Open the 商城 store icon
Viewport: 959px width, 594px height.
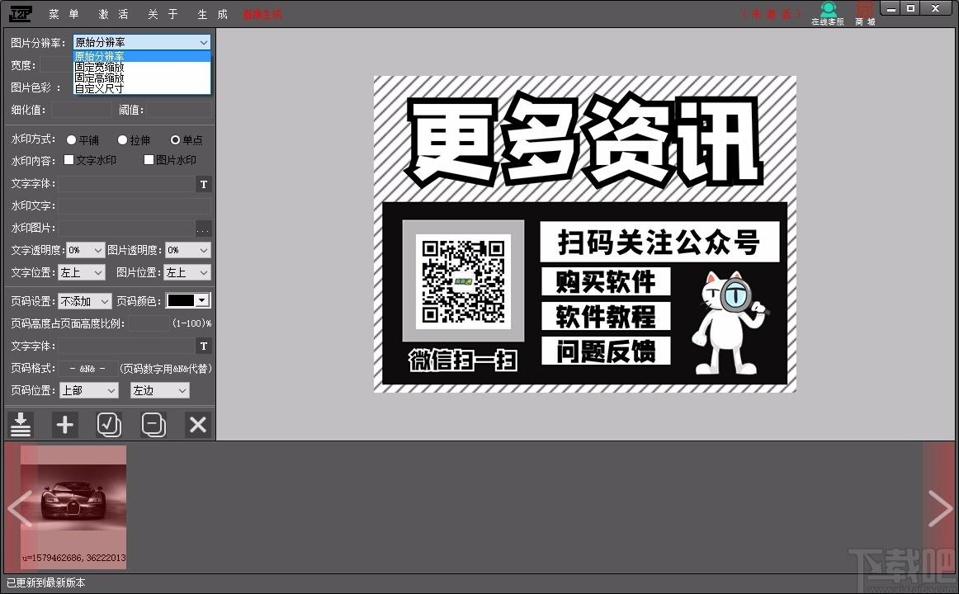point(865,13)
